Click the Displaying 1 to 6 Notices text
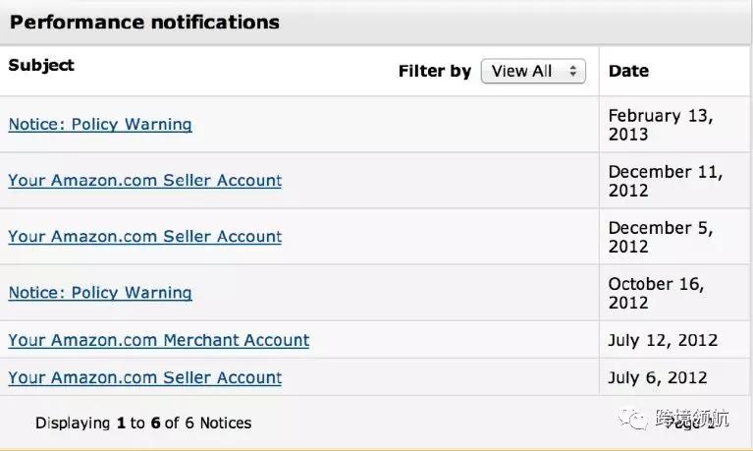The image size is (753, 451). click(143, 423)
